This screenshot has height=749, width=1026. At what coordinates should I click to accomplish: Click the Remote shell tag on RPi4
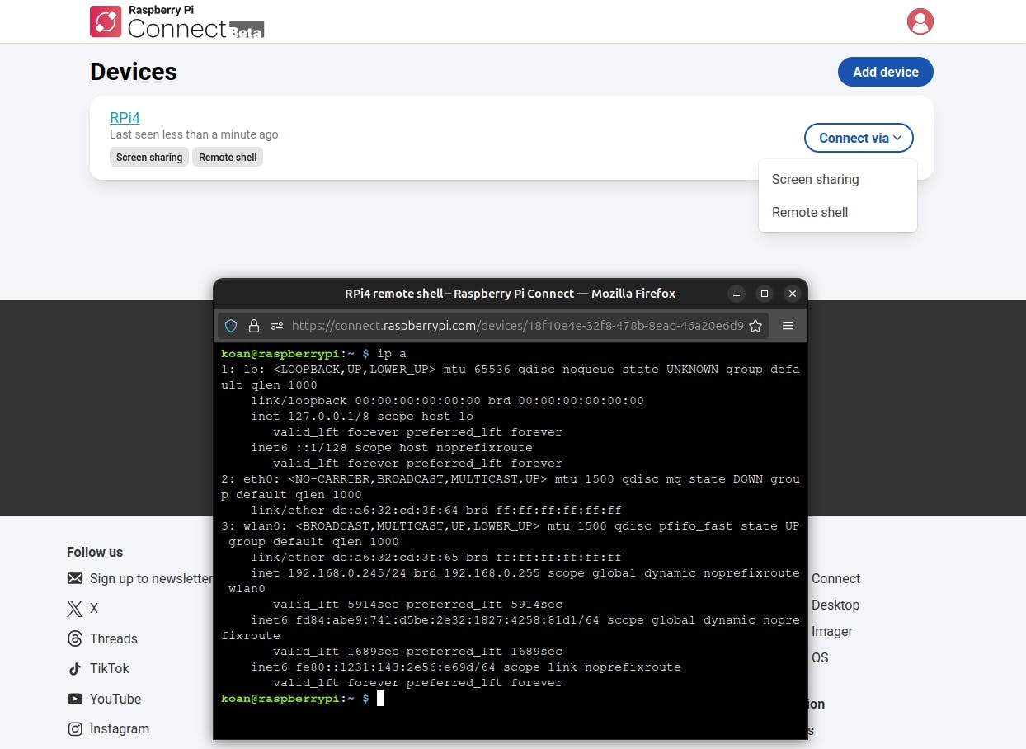(x=228, y=157)
